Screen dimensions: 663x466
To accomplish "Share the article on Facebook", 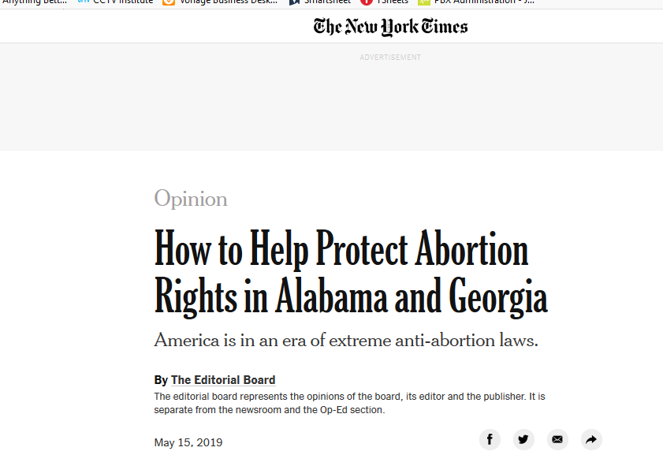I will (x=490, y=439).
